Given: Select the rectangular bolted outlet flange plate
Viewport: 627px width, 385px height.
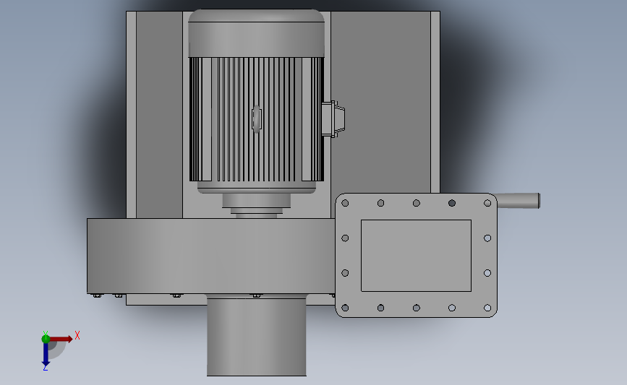Looking at the screenshot, I should tap(416, 255).
